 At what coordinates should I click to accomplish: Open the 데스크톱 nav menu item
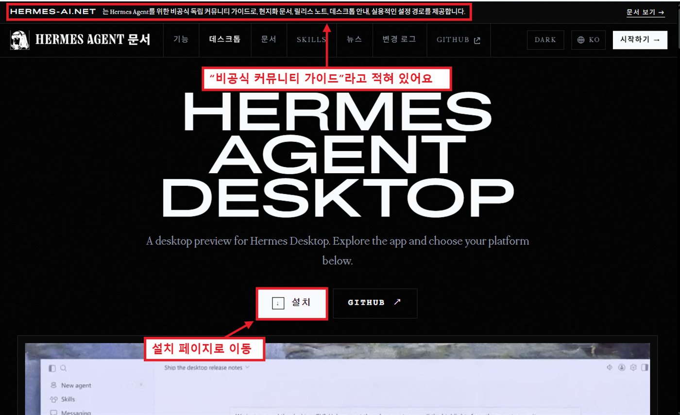coord(225,40)
